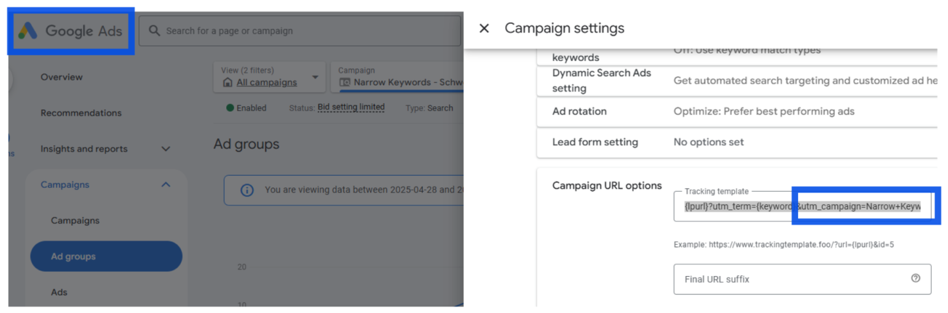
Task: Click the home icon beside All campaigns
Action: point(227,82)
